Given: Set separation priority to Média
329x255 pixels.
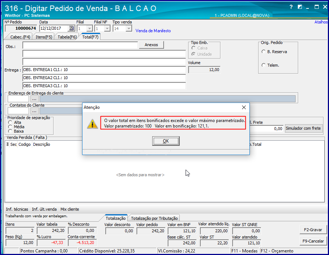Looking at the screenshot, I should pyautogui.click(x=10, y=126).
